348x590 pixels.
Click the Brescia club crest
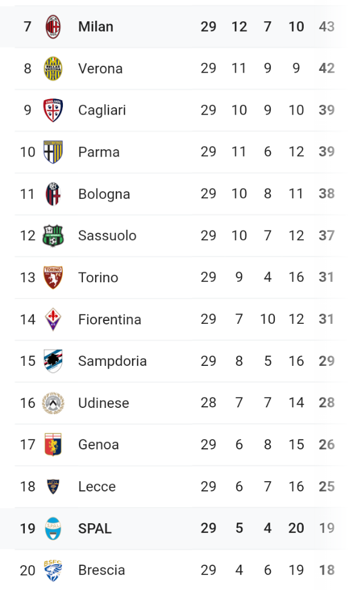pyautogui.click(x=53, y=570)
